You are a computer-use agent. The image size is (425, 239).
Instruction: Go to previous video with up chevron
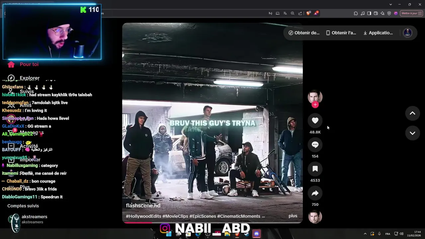(x=412, y=113)
